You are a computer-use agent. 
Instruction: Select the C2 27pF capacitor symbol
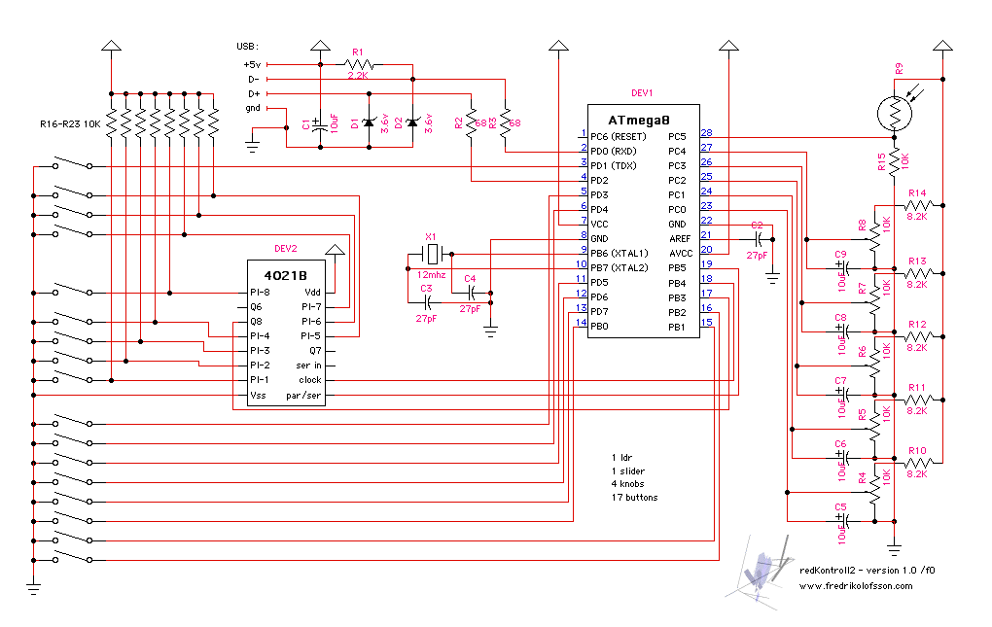pos(758,238)
